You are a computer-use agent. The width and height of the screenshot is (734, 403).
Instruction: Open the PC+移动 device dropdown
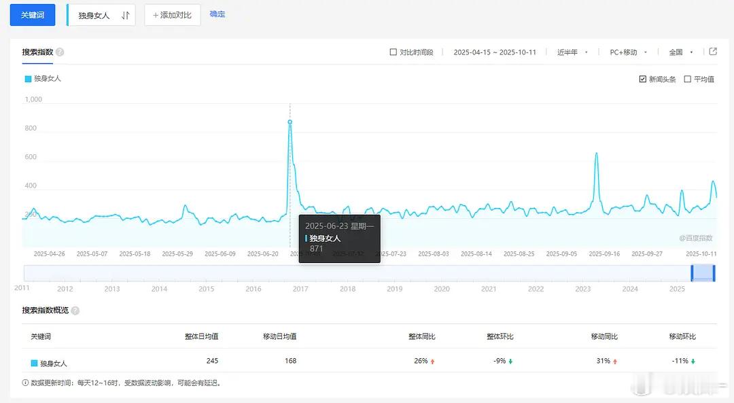coord(628,52)
